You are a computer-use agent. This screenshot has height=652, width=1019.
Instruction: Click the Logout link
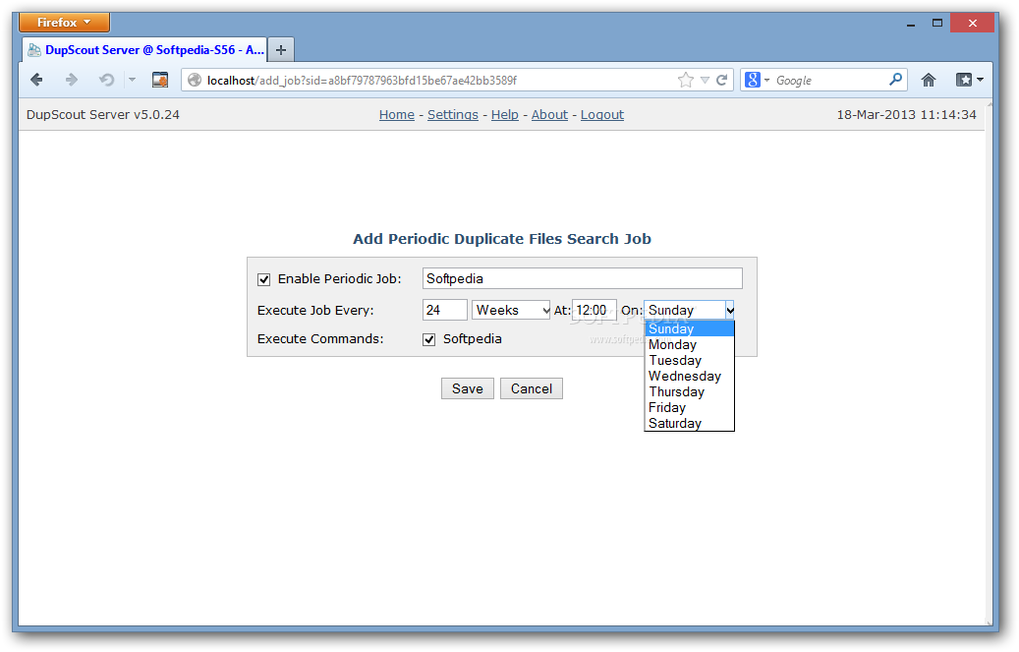[601, 114]
